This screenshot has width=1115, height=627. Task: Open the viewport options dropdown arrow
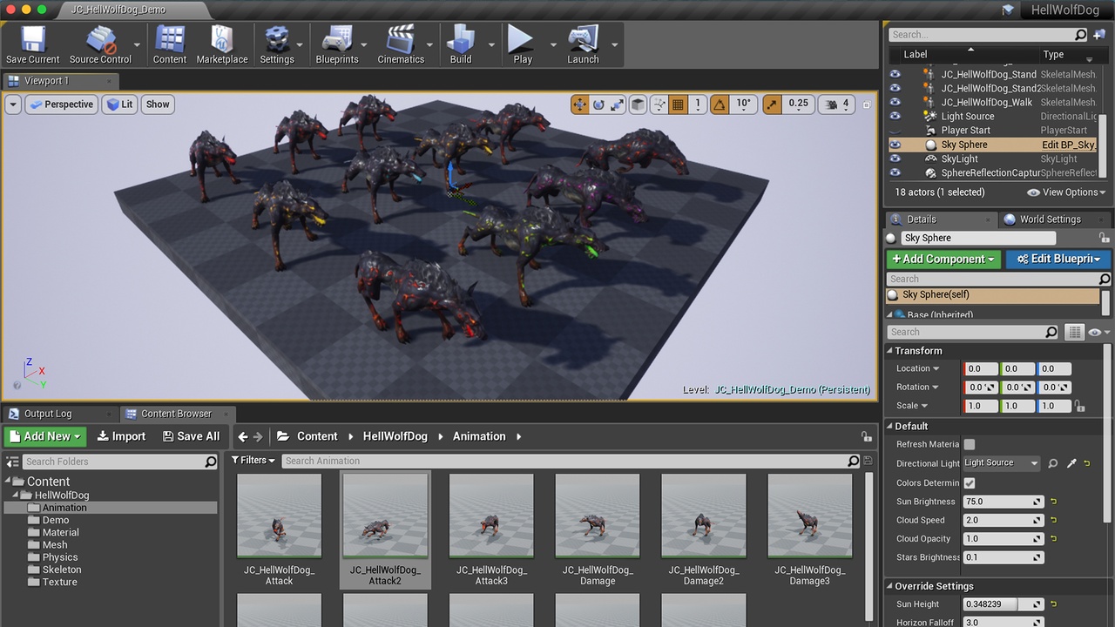13,104
